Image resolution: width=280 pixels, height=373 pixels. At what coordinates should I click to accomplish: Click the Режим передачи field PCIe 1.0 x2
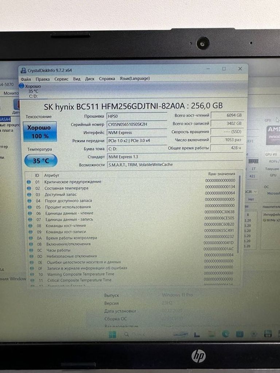click(x=137, y=141)
